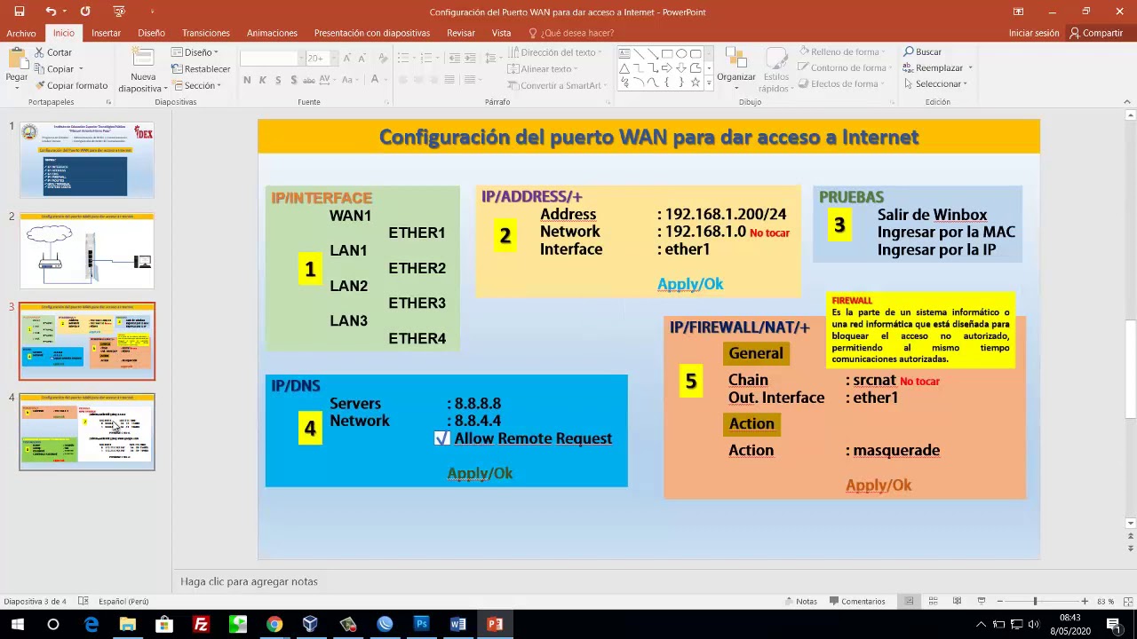Toggle underline S formatting
Image resolution: width=1137 pixels, height=639 pixels.
pos(278,80)
